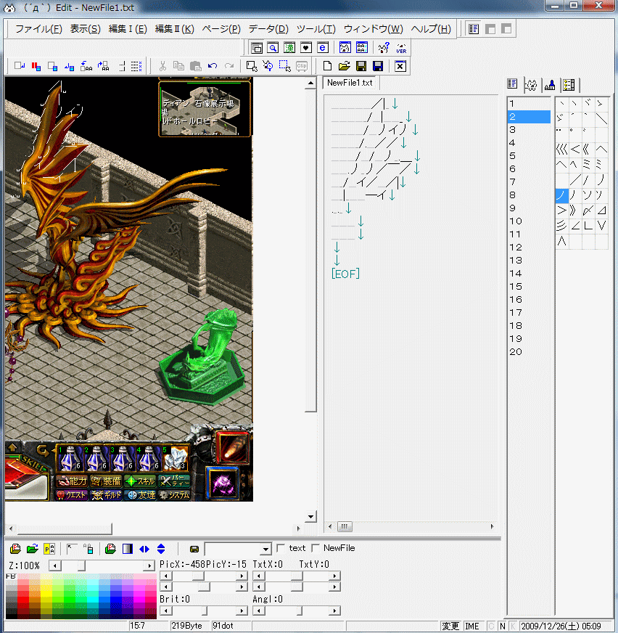This screenshot has height=633, width=618.
Task: Open the ツール(T) menu
Action: click(x=316, y=29)
